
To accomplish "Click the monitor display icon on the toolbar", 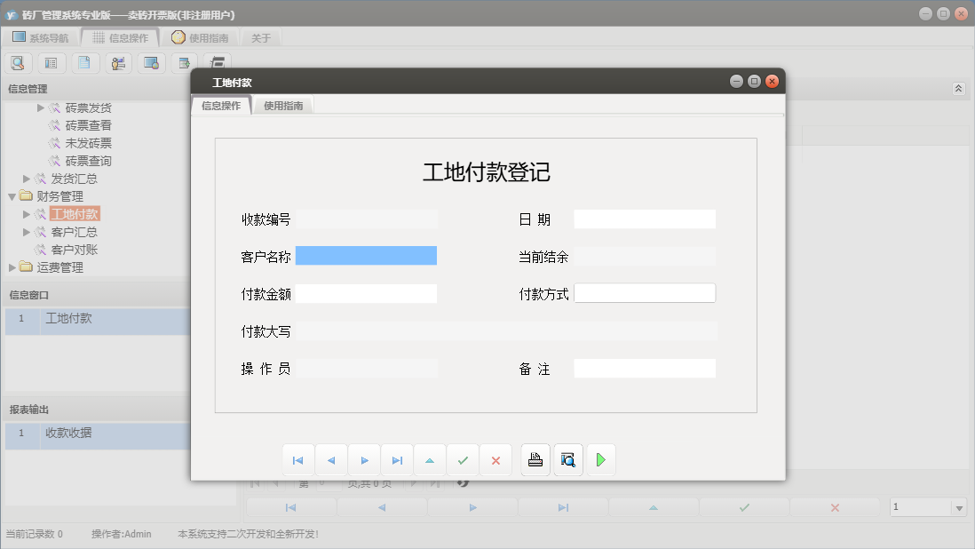I will click(x=151, y=62).
